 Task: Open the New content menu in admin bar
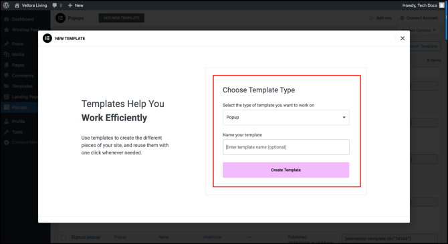point(76,5)
